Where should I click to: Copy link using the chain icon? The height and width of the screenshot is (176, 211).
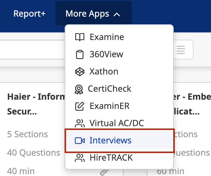point(104,172)
